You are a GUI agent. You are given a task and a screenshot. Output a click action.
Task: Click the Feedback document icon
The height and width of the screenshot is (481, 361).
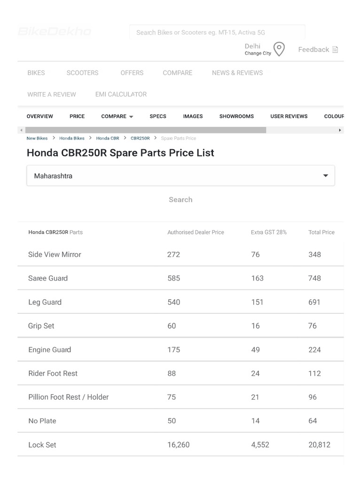(x=335, y=50)
